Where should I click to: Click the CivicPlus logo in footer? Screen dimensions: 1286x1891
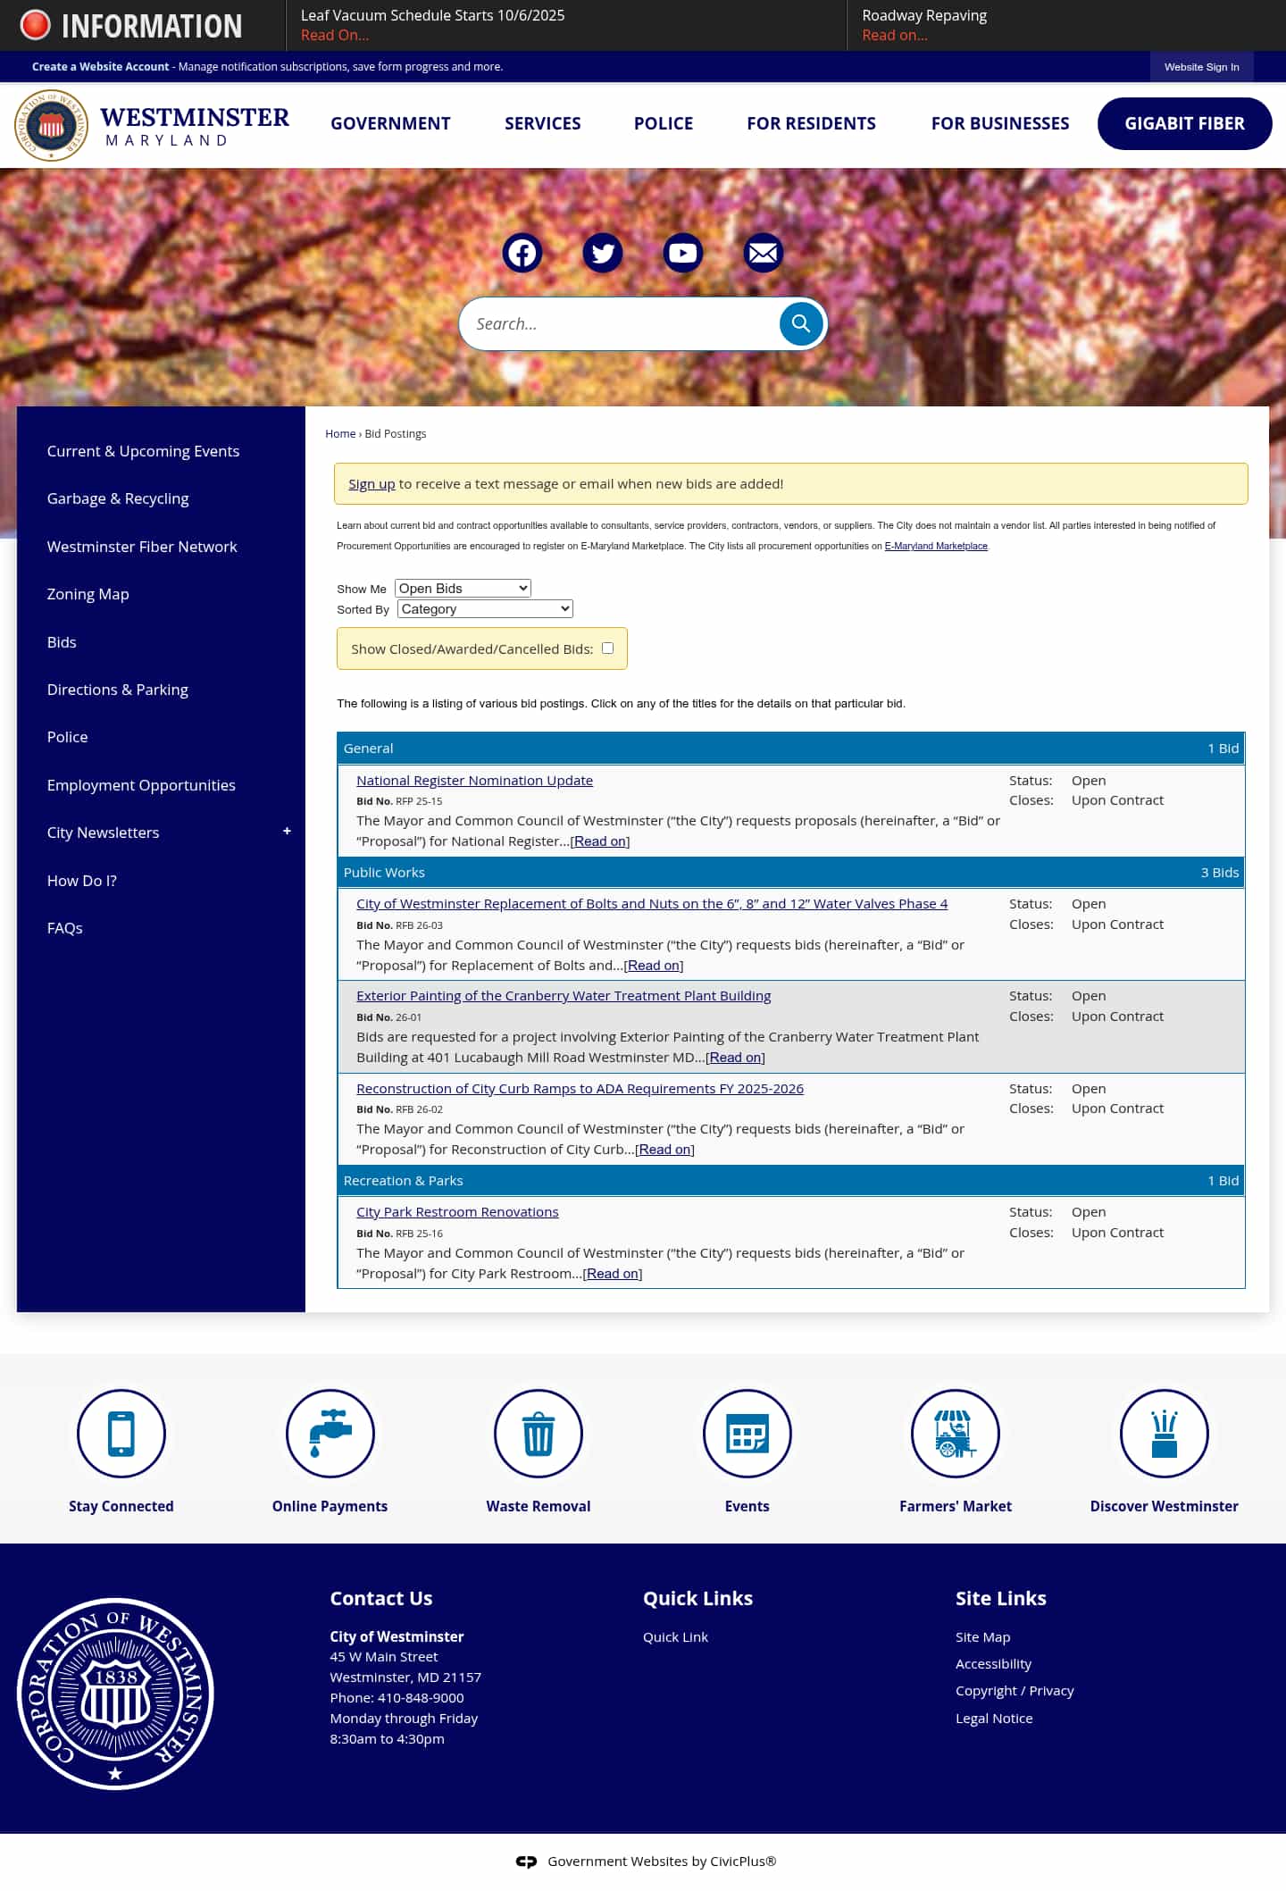point(526,1862)
